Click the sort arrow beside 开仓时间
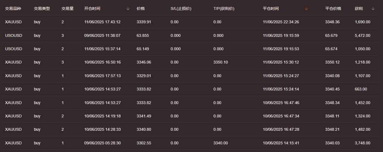The height and width of the screenshot is (152, 383). click(128, 9)
